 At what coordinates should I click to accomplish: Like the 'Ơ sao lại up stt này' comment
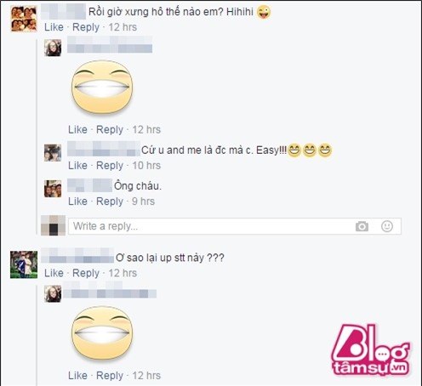click(54, 273)
